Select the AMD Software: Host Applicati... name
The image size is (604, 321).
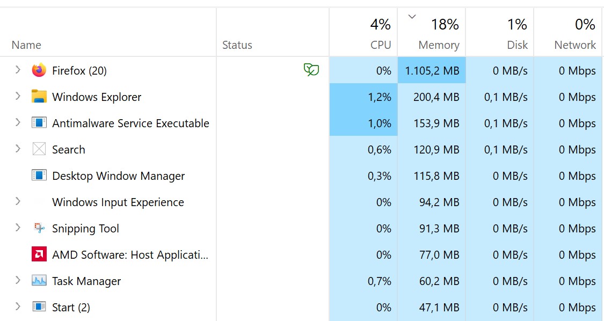point(130,255)
